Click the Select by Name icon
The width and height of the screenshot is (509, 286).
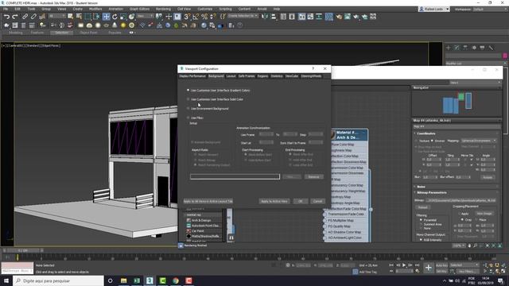[x=79, y=17]
